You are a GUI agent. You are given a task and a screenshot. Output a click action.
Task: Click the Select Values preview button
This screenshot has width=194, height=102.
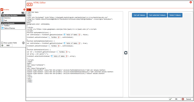175,15
